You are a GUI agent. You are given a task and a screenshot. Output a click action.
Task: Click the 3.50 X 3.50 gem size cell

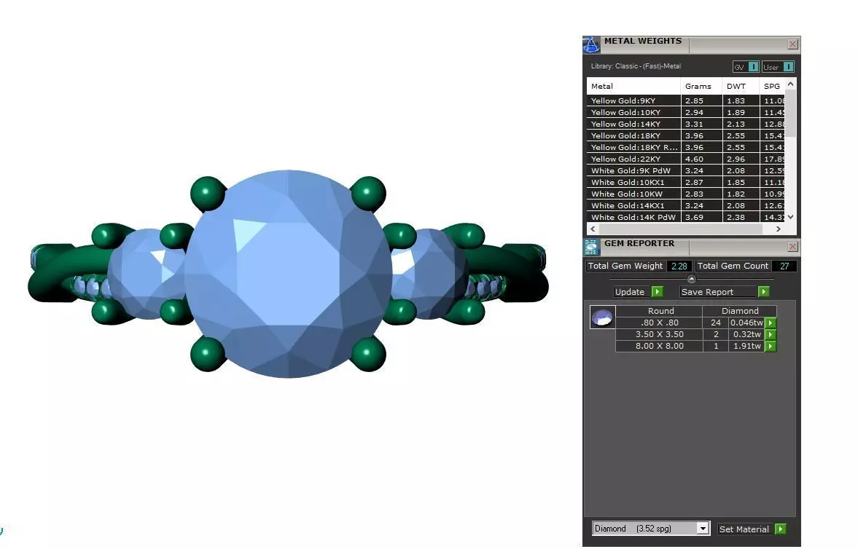[x=660, y=334]
